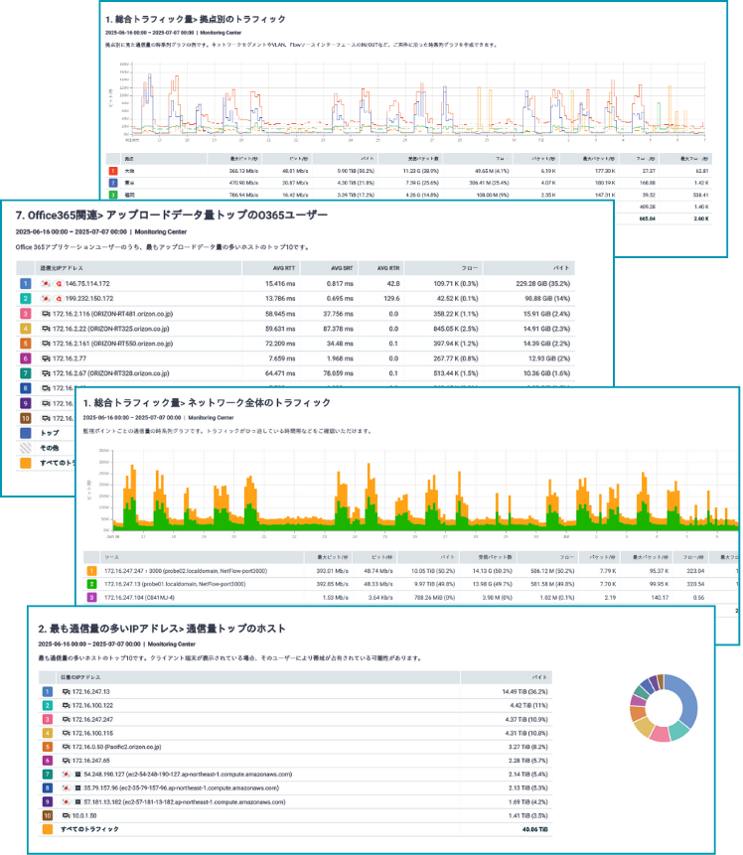Click the 40.06 TiB total traffic value
Screen dimensions: 743x855
[x=534, y=829]
